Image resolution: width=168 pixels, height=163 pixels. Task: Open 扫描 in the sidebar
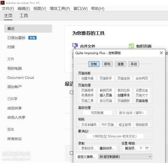[x=11, y=47]
